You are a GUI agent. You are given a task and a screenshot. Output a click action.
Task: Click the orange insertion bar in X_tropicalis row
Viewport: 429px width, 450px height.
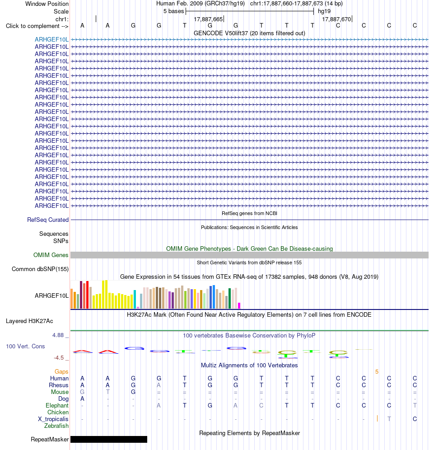(377, 418)
